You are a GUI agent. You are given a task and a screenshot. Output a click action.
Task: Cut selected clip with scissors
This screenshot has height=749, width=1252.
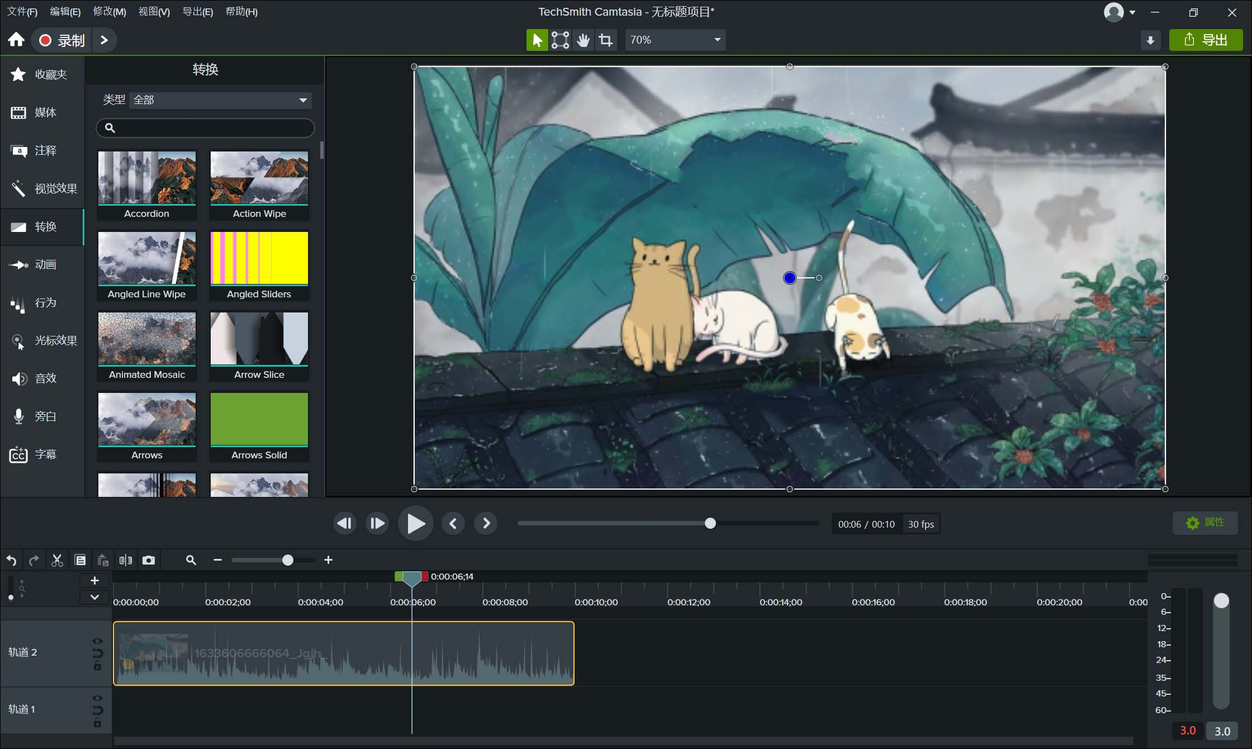click(57, 560)
